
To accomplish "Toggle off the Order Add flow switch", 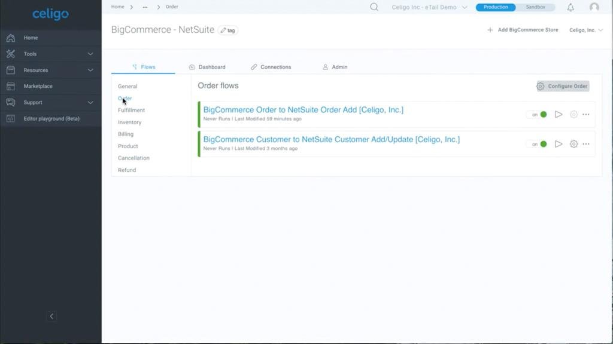I will click(539, 114).
